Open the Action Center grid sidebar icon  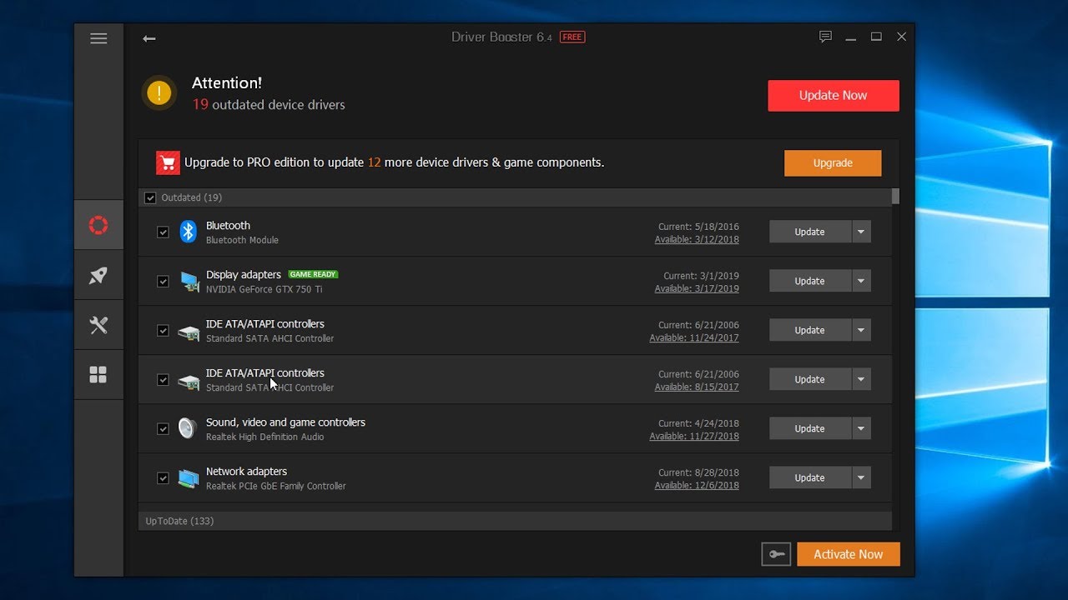98,375
